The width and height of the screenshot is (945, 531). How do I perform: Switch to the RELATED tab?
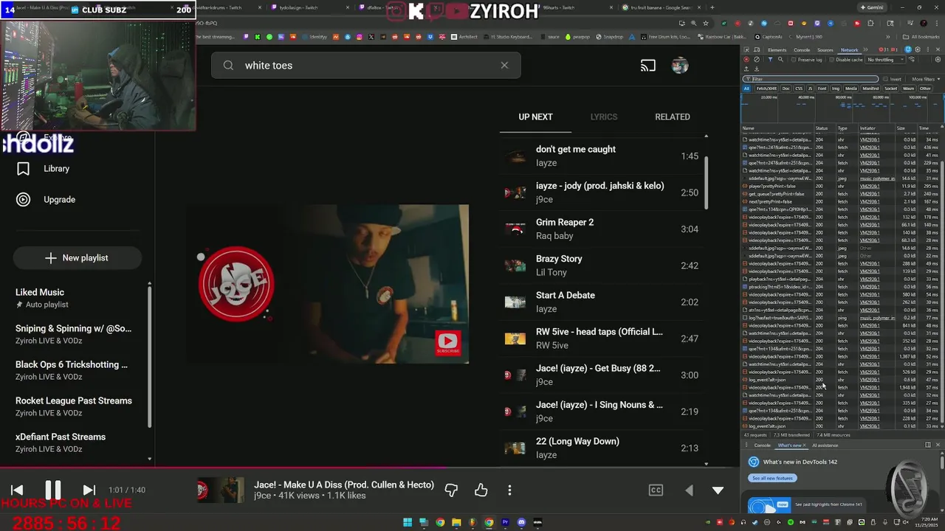(673, 117)
